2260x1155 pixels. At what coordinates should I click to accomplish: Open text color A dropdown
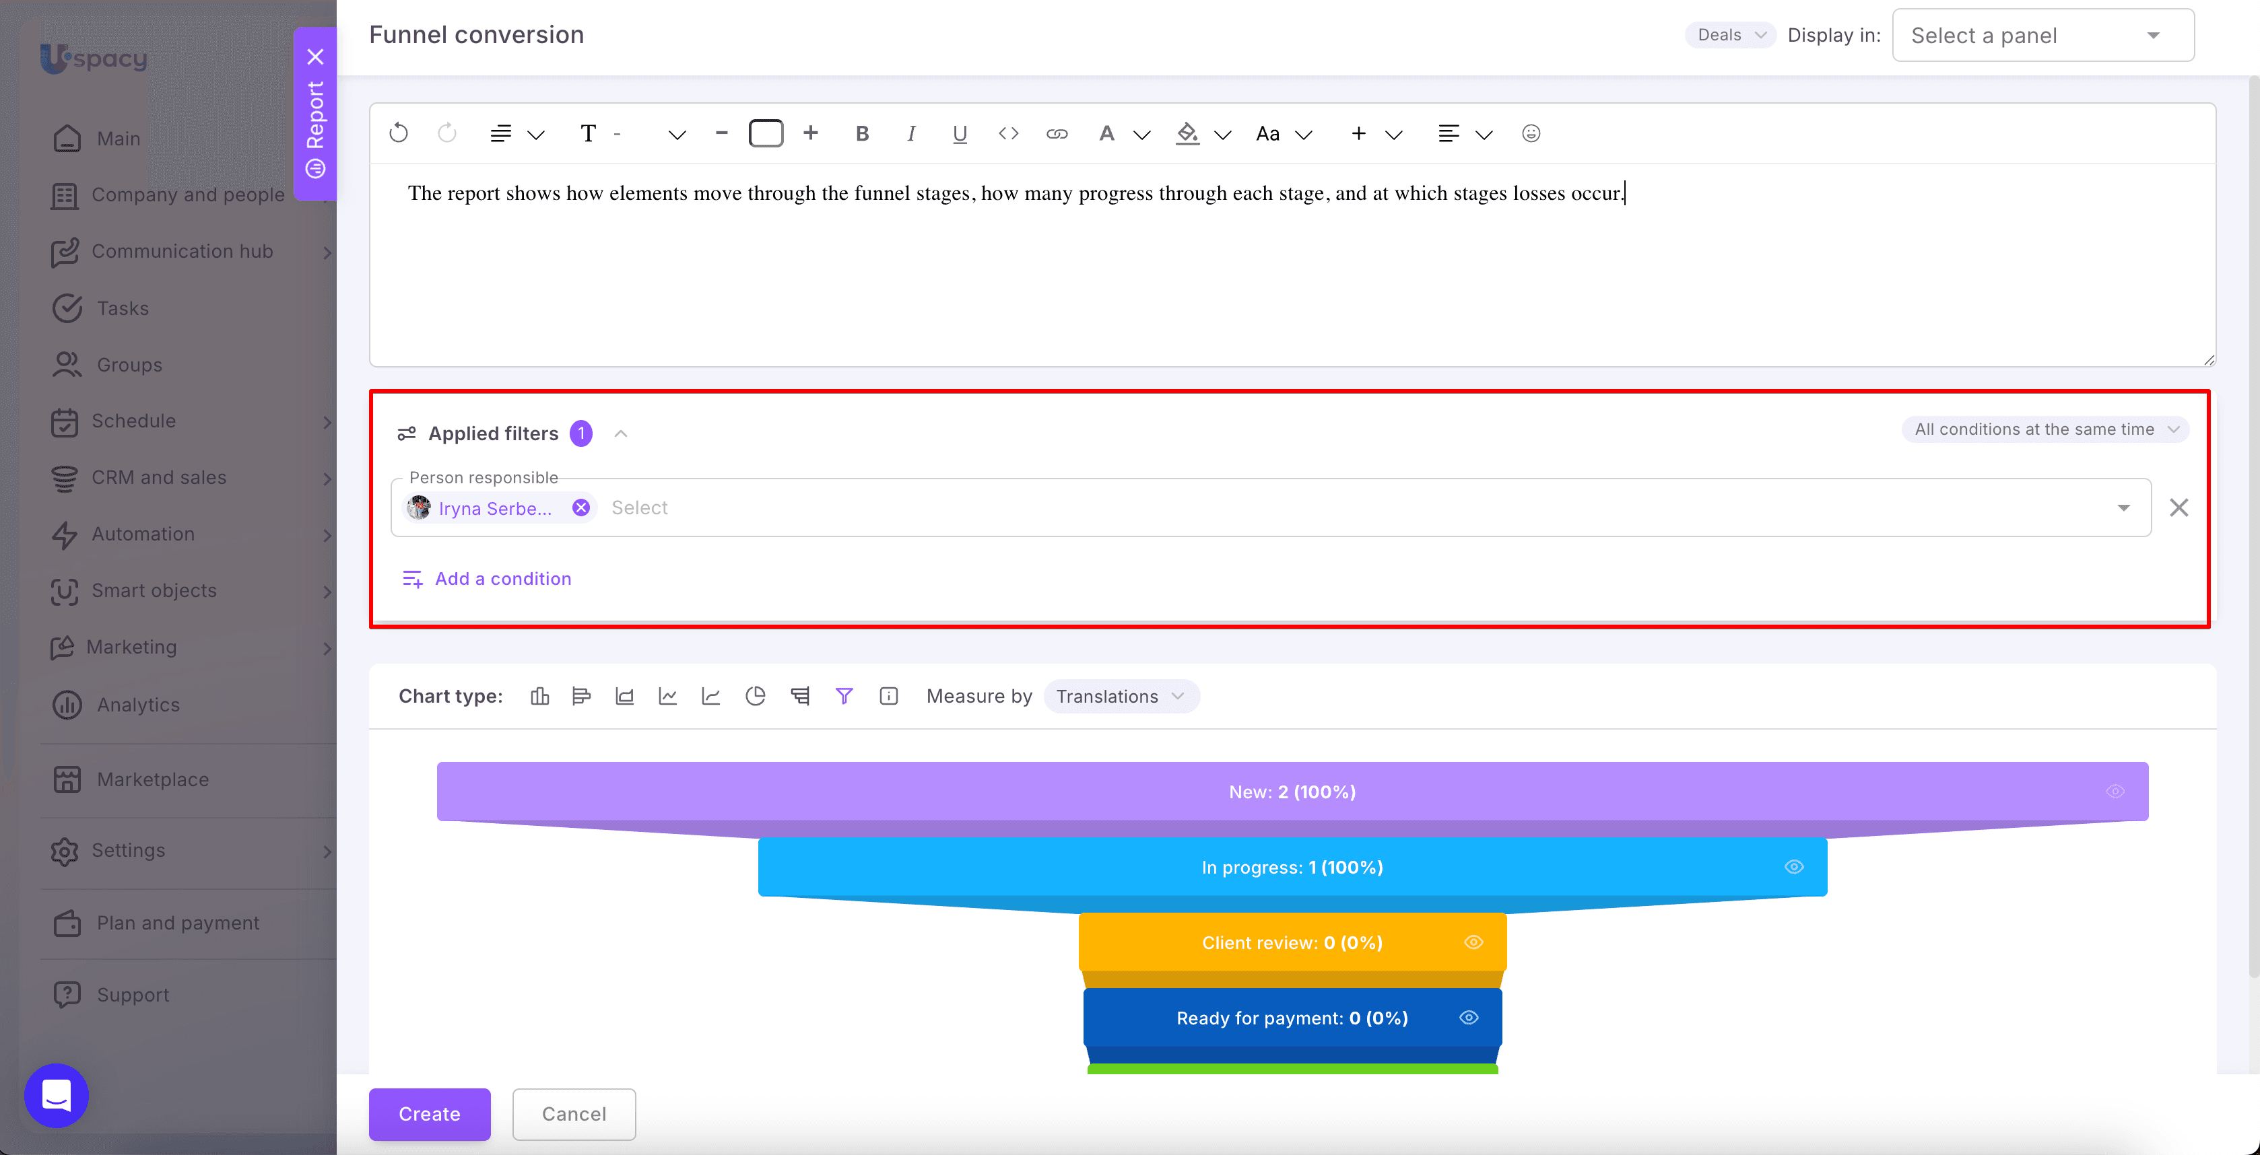[x=1124, y=133]
